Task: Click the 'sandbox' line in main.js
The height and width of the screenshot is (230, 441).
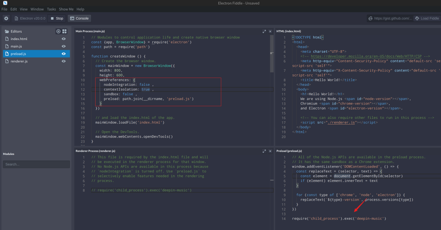Action: [120, 94]
